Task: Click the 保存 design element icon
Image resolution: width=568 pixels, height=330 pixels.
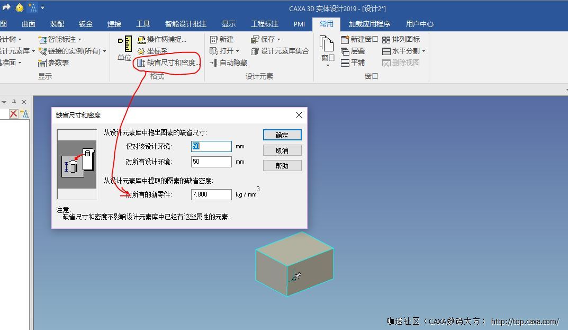Action: pyautogui.click(x=255, y=40)
